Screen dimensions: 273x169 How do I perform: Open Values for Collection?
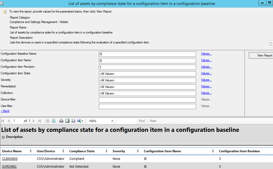coord(206,93)
